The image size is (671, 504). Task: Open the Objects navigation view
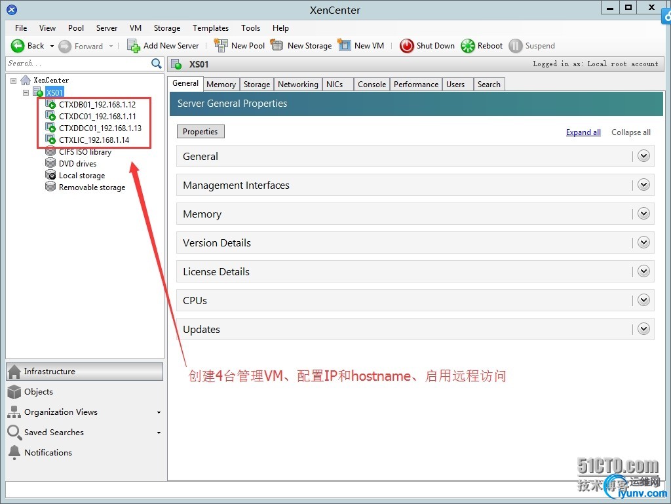85,392
